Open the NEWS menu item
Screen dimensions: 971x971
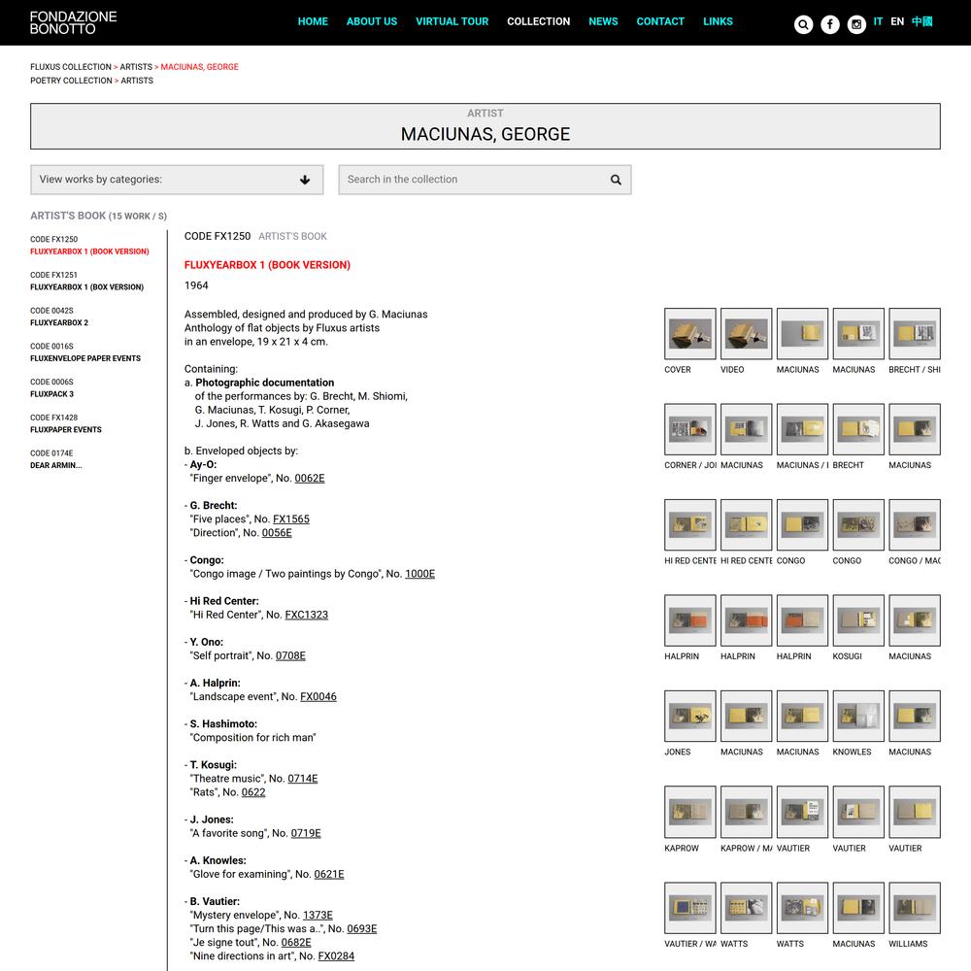[x=603, y=21]
